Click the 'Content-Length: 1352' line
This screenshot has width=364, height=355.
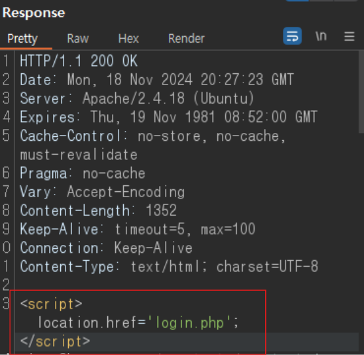[98, 210]
